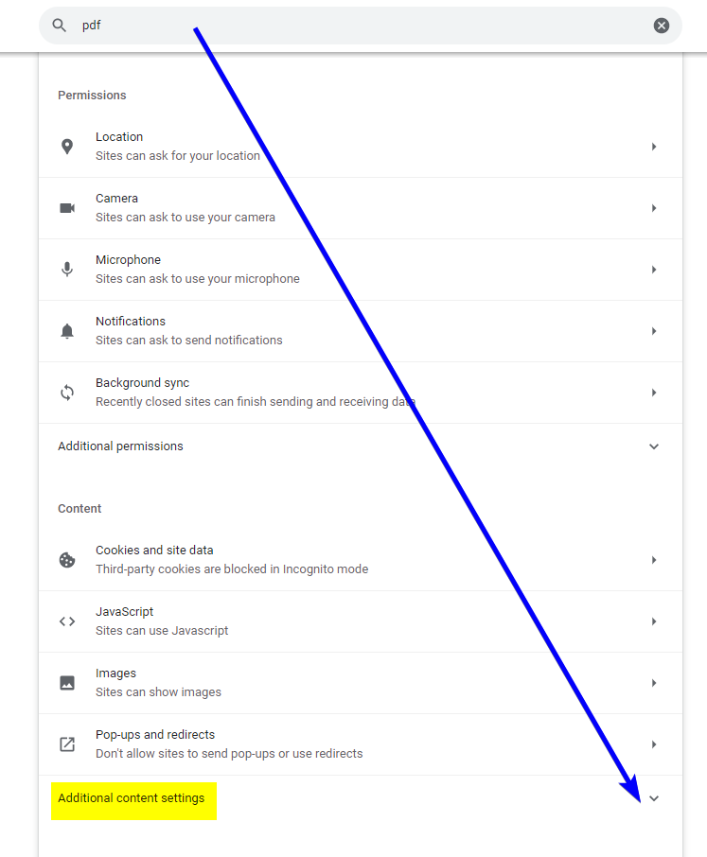Click the Cookies and site data icon
The image size is (707, 857).
coord(66,560)
